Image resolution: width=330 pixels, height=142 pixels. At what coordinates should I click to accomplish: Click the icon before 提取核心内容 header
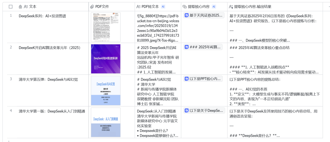pyautogui.click(x=184, y=7)
